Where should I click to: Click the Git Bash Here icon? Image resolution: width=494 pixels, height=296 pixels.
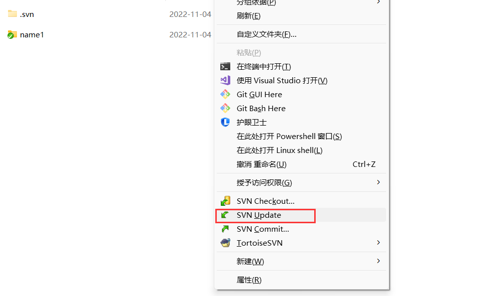pyautogui.click(x=225, y=108)
